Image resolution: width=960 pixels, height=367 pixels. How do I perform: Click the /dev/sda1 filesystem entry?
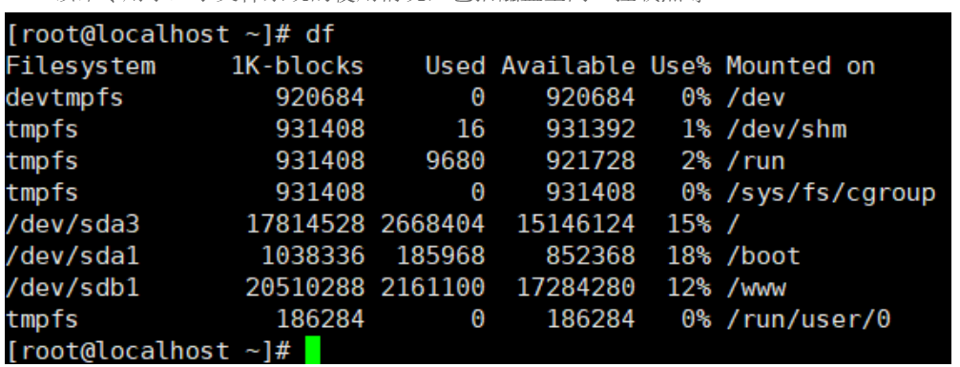pos(73,256)
